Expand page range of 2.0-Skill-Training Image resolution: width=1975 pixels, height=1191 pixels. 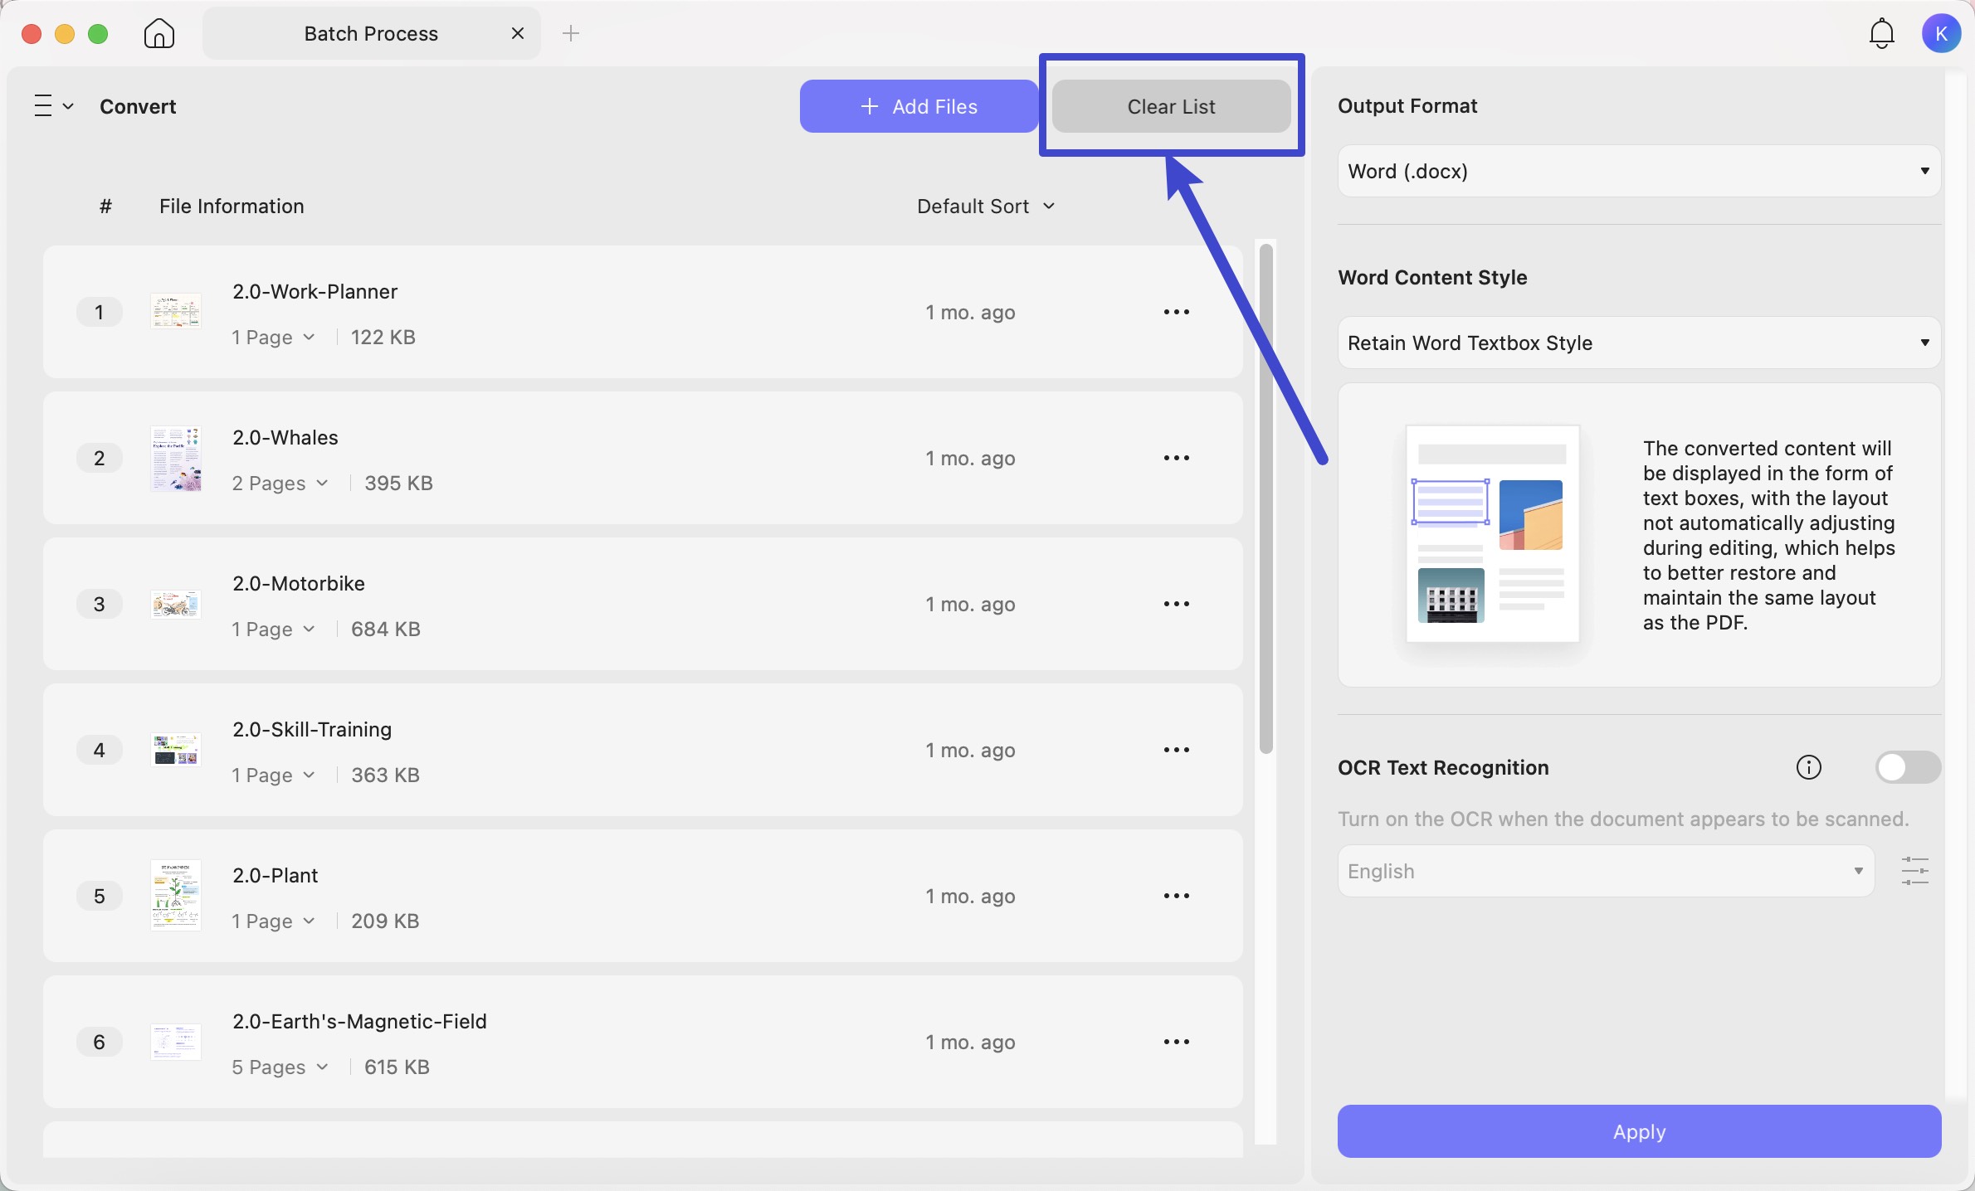273,775
